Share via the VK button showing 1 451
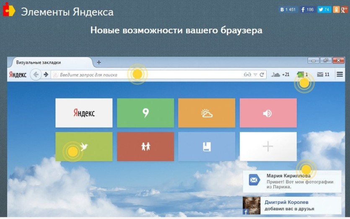This screenshot has height=219, width=350. 288,10
